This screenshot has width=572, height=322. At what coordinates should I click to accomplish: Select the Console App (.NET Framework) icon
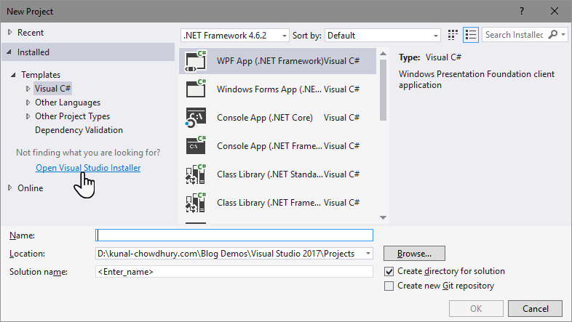(196, 145)
